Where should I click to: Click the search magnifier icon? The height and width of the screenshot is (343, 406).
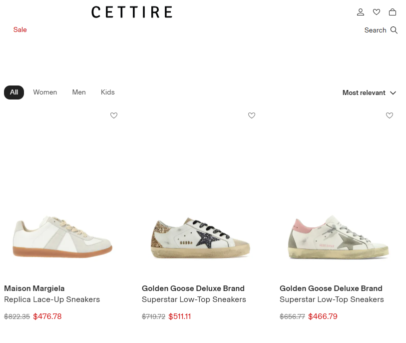tap(394, 30)
